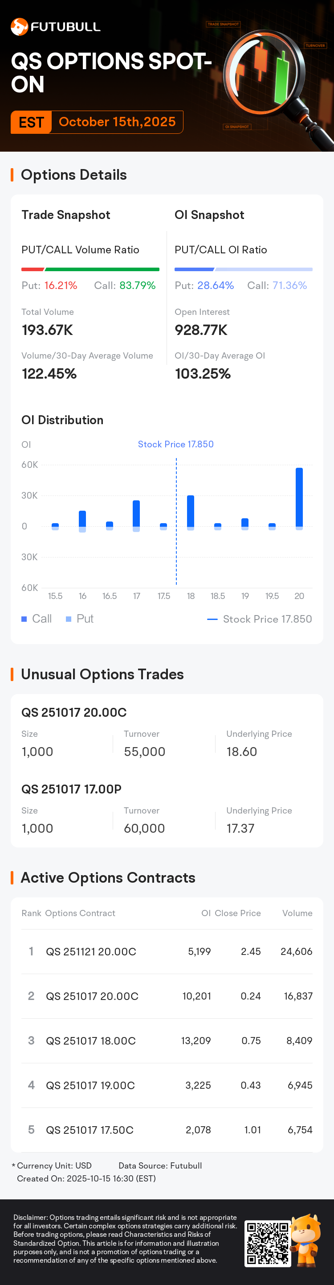Open the QS 251017 17.00P unusual trade

(71, 789)
